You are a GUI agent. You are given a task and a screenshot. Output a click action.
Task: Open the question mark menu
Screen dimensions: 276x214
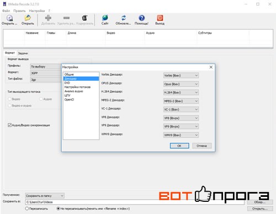click(x=49, y=11)
